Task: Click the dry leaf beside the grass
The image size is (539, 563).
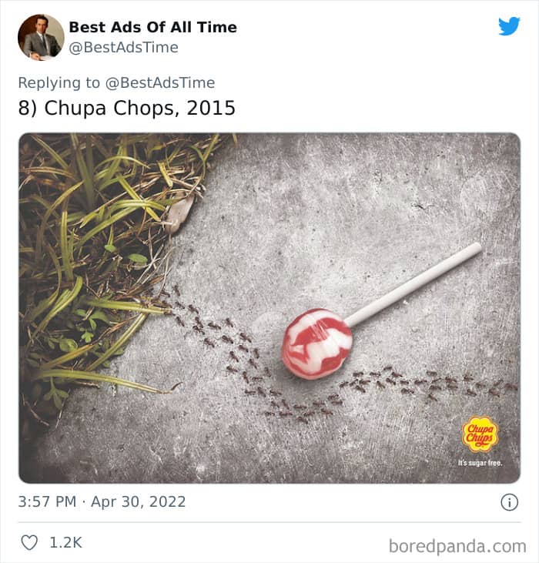Action: [x=179, y=212]
